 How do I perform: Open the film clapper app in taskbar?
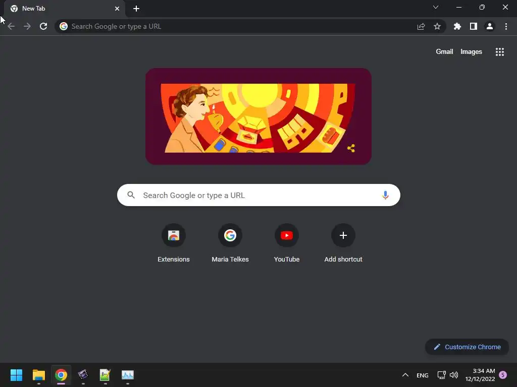tap(83, 375)
